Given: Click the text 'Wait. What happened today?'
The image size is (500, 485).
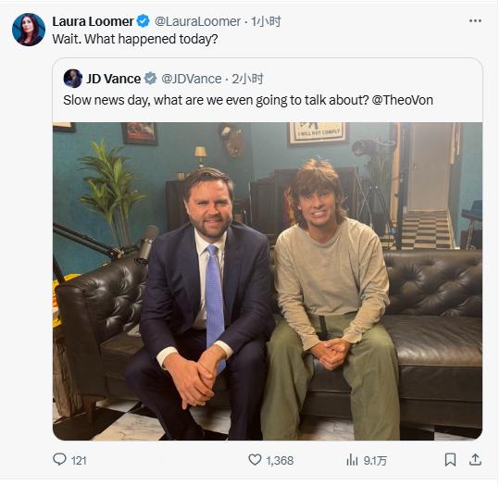Looking at the screenshot, I should tap(135, 39).
